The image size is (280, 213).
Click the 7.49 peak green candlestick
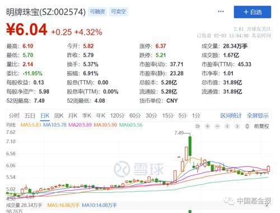click(190, 146)
